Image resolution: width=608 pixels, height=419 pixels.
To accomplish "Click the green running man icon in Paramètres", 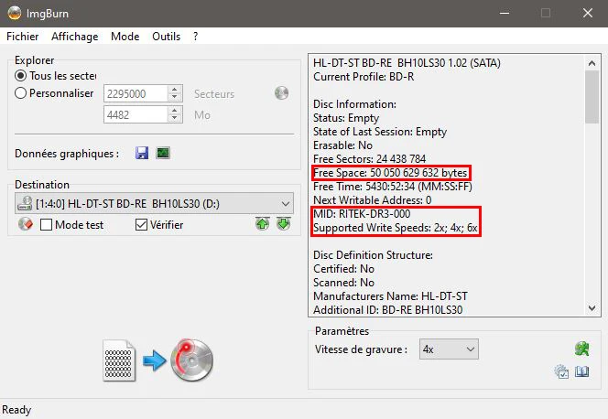I will pyautogui.click(x=582, y=349).
